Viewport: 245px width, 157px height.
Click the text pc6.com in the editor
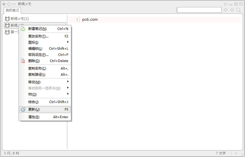tap(90, 20)
